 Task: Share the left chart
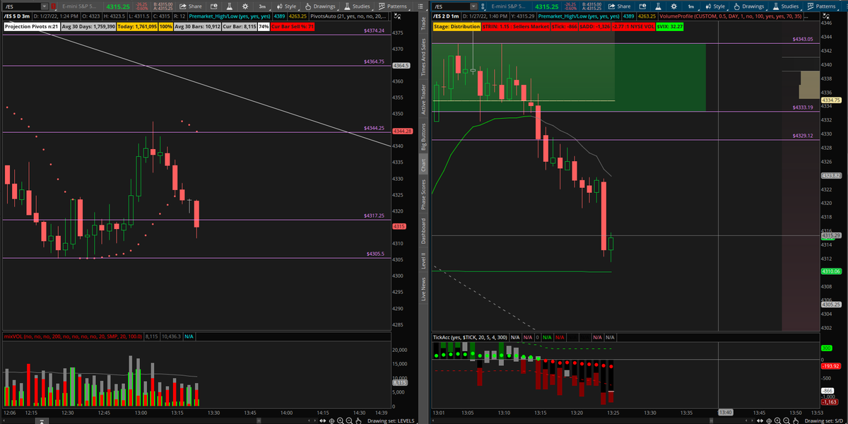tap(190, 6)
